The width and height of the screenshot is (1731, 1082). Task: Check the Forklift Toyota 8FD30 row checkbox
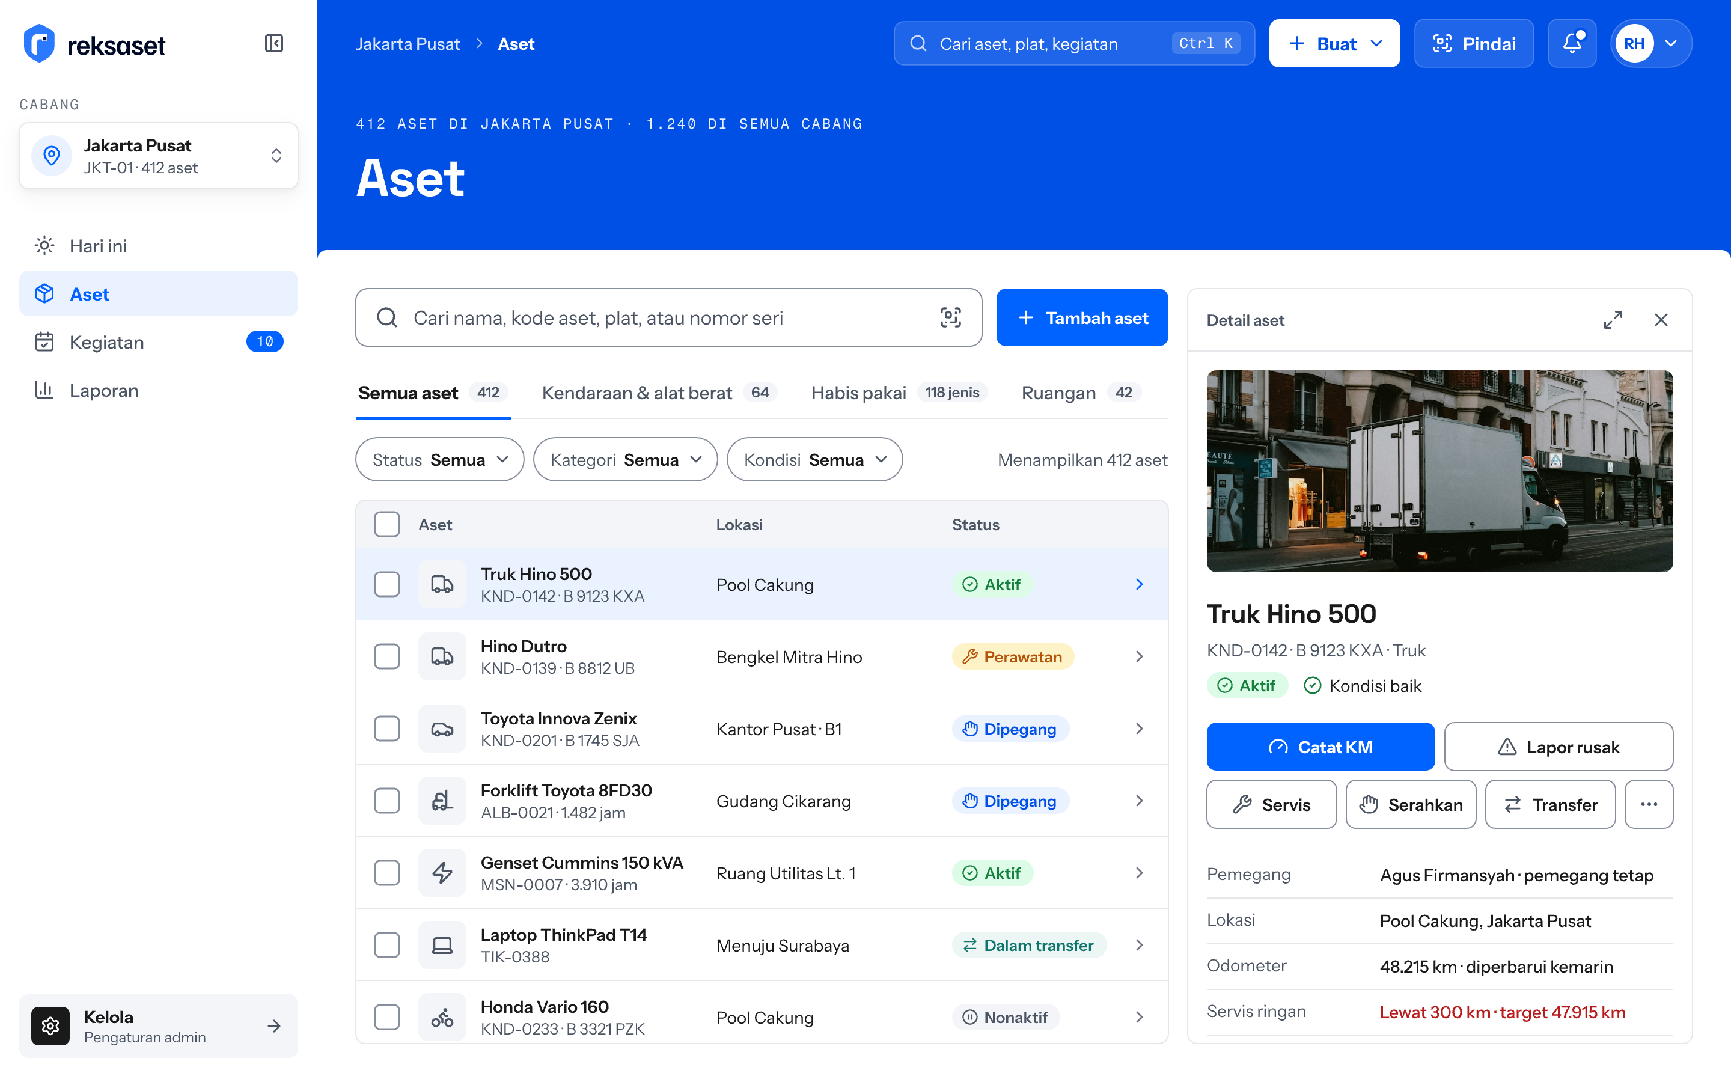click(387, 801)
